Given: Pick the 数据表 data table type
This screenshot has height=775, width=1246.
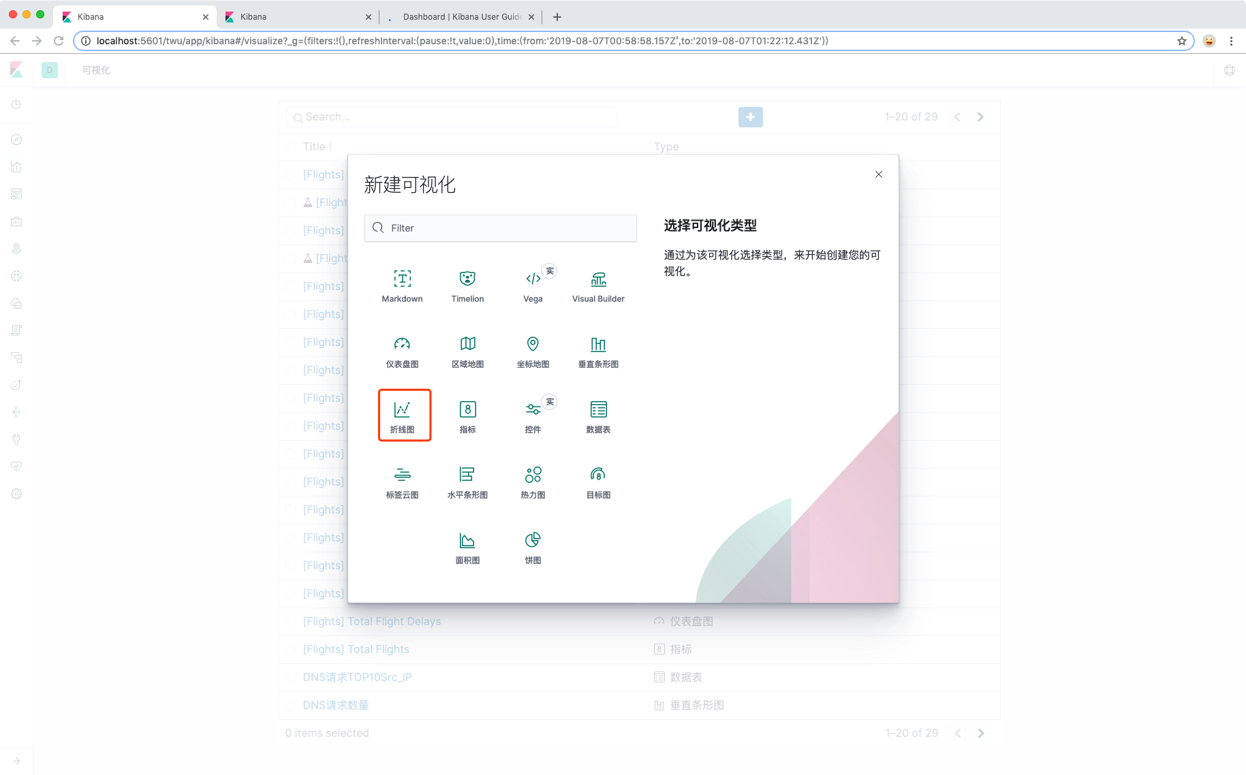Looking at the screenshot, I should coord(598,417).
